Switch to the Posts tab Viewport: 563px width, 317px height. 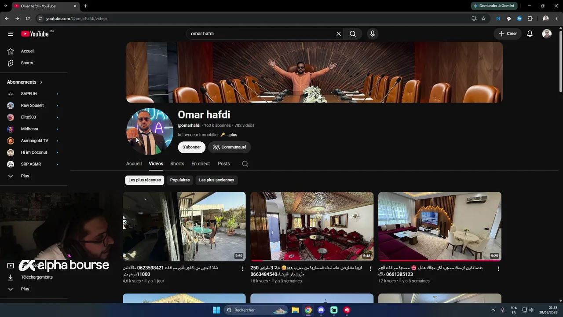(x=224, y=164)
